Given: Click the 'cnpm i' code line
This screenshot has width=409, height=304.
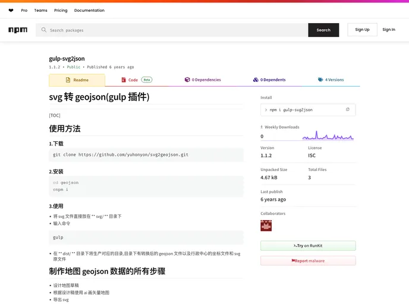Looking at the screenshot, I should click(61, 189).
